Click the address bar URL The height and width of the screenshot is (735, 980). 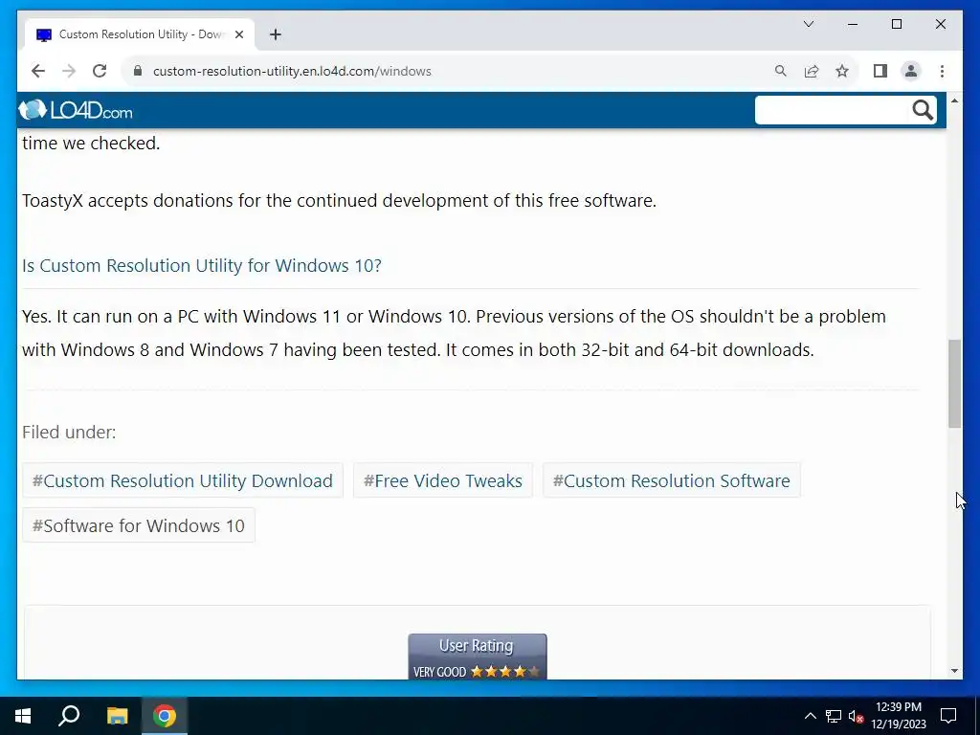point(292,71)
